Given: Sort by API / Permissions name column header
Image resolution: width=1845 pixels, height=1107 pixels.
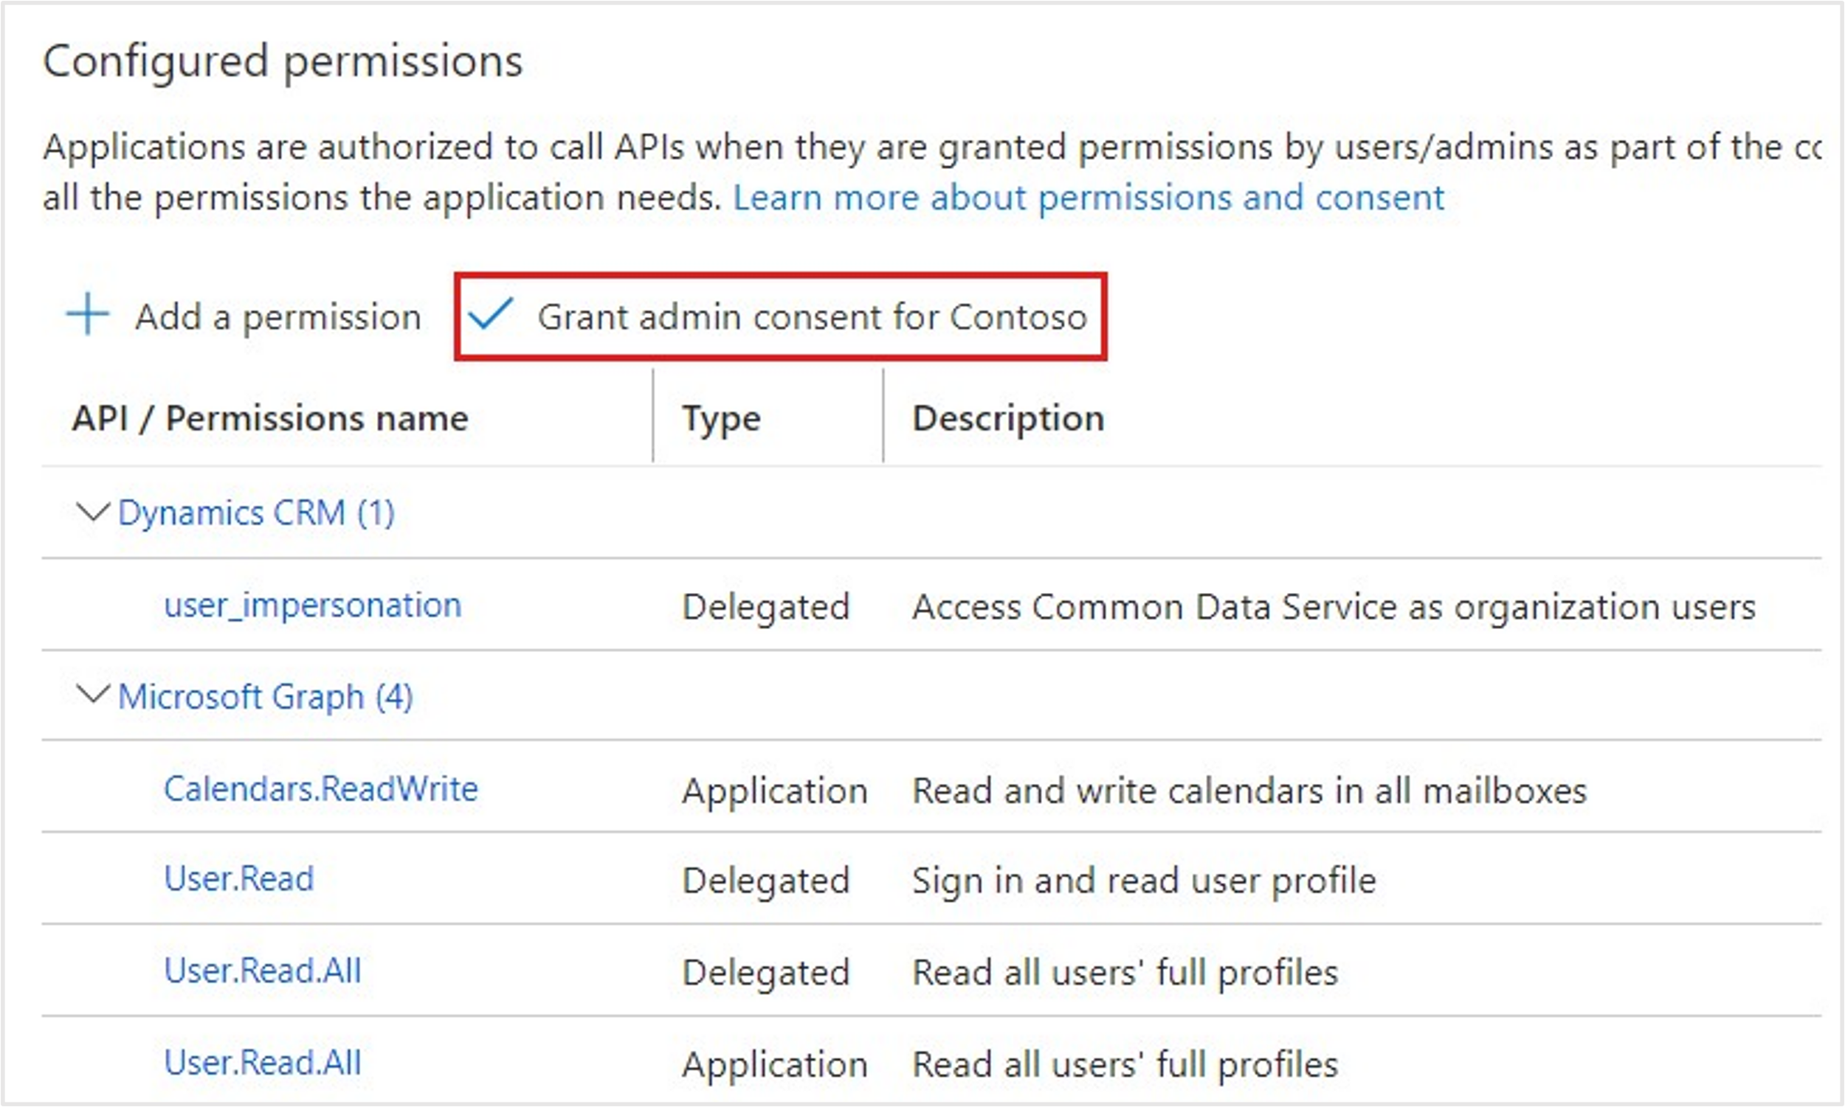Looking at the screenshot, I should (270, 417).
